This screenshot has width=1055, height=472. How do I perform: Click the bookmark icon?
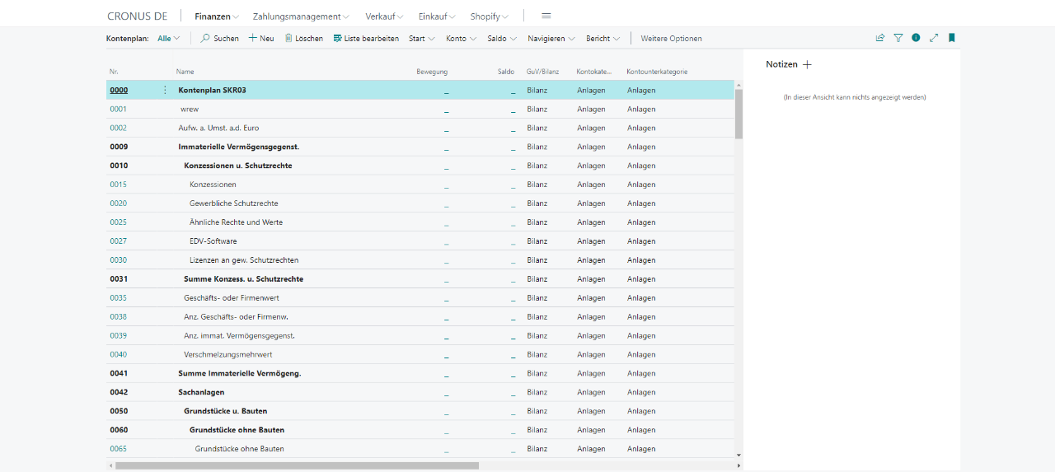click(951, 38)
